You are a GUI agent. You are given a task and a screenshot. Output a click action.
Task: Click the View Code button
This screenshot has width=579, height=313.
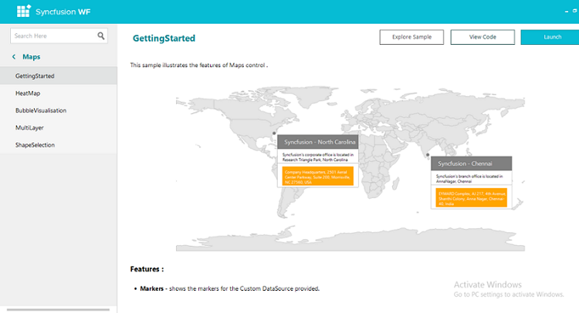coord(482,37)
